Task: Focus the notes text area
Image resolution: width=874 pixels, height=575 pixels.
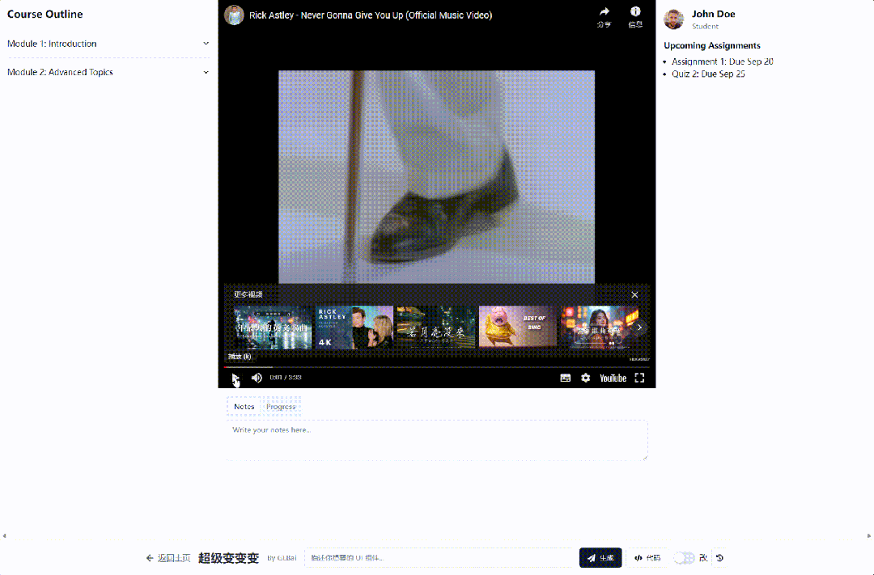Action: coord(437,440)
